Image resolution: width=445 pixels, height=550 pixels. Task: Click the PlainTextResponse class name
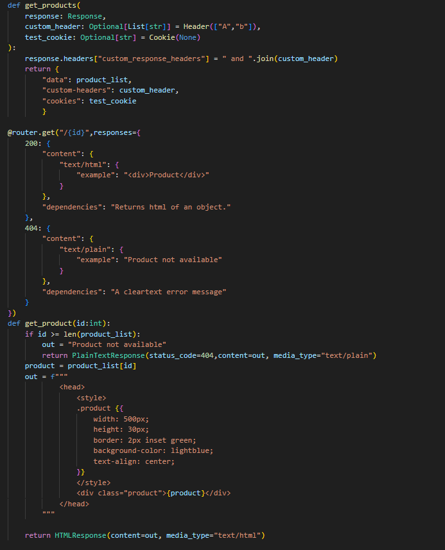point(109,355)
